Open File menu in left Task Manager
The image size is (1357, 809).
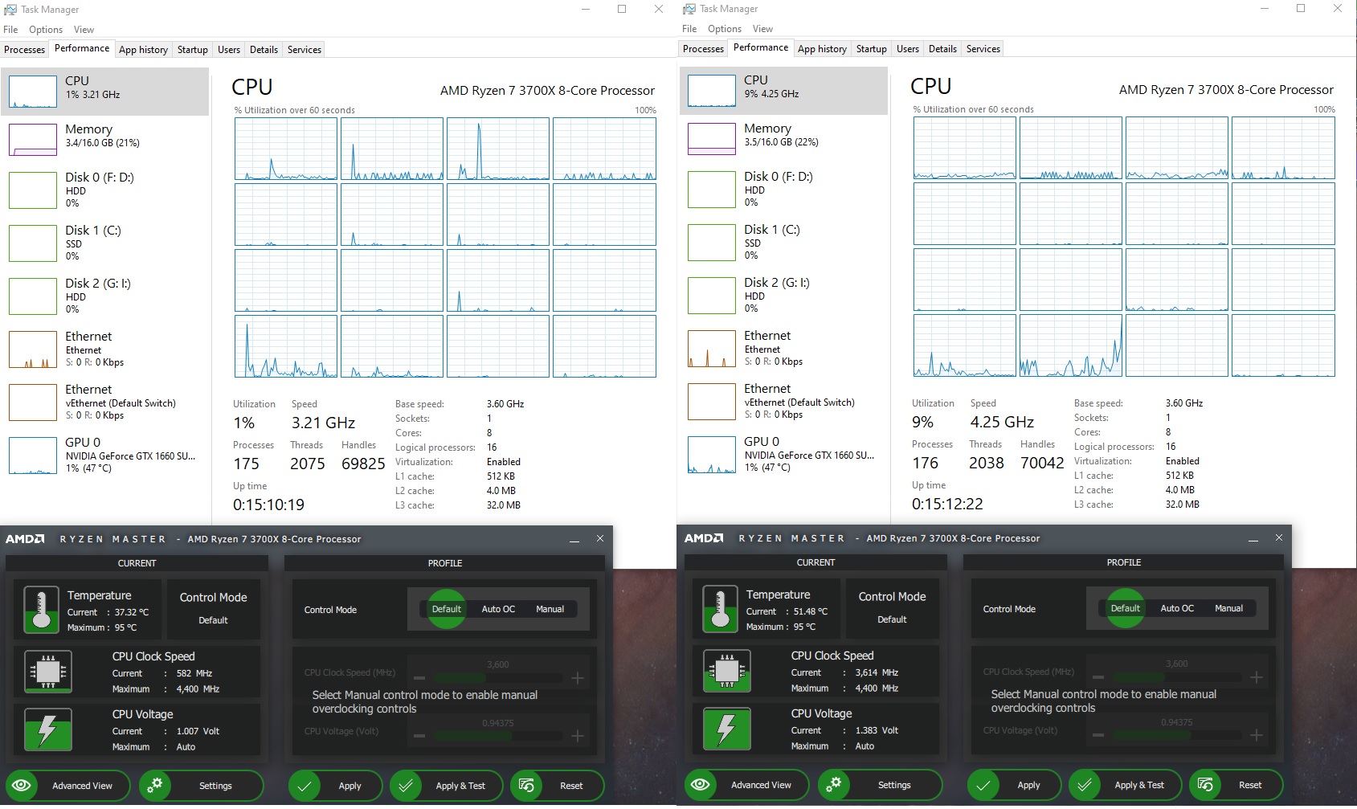tap(10, 30)
